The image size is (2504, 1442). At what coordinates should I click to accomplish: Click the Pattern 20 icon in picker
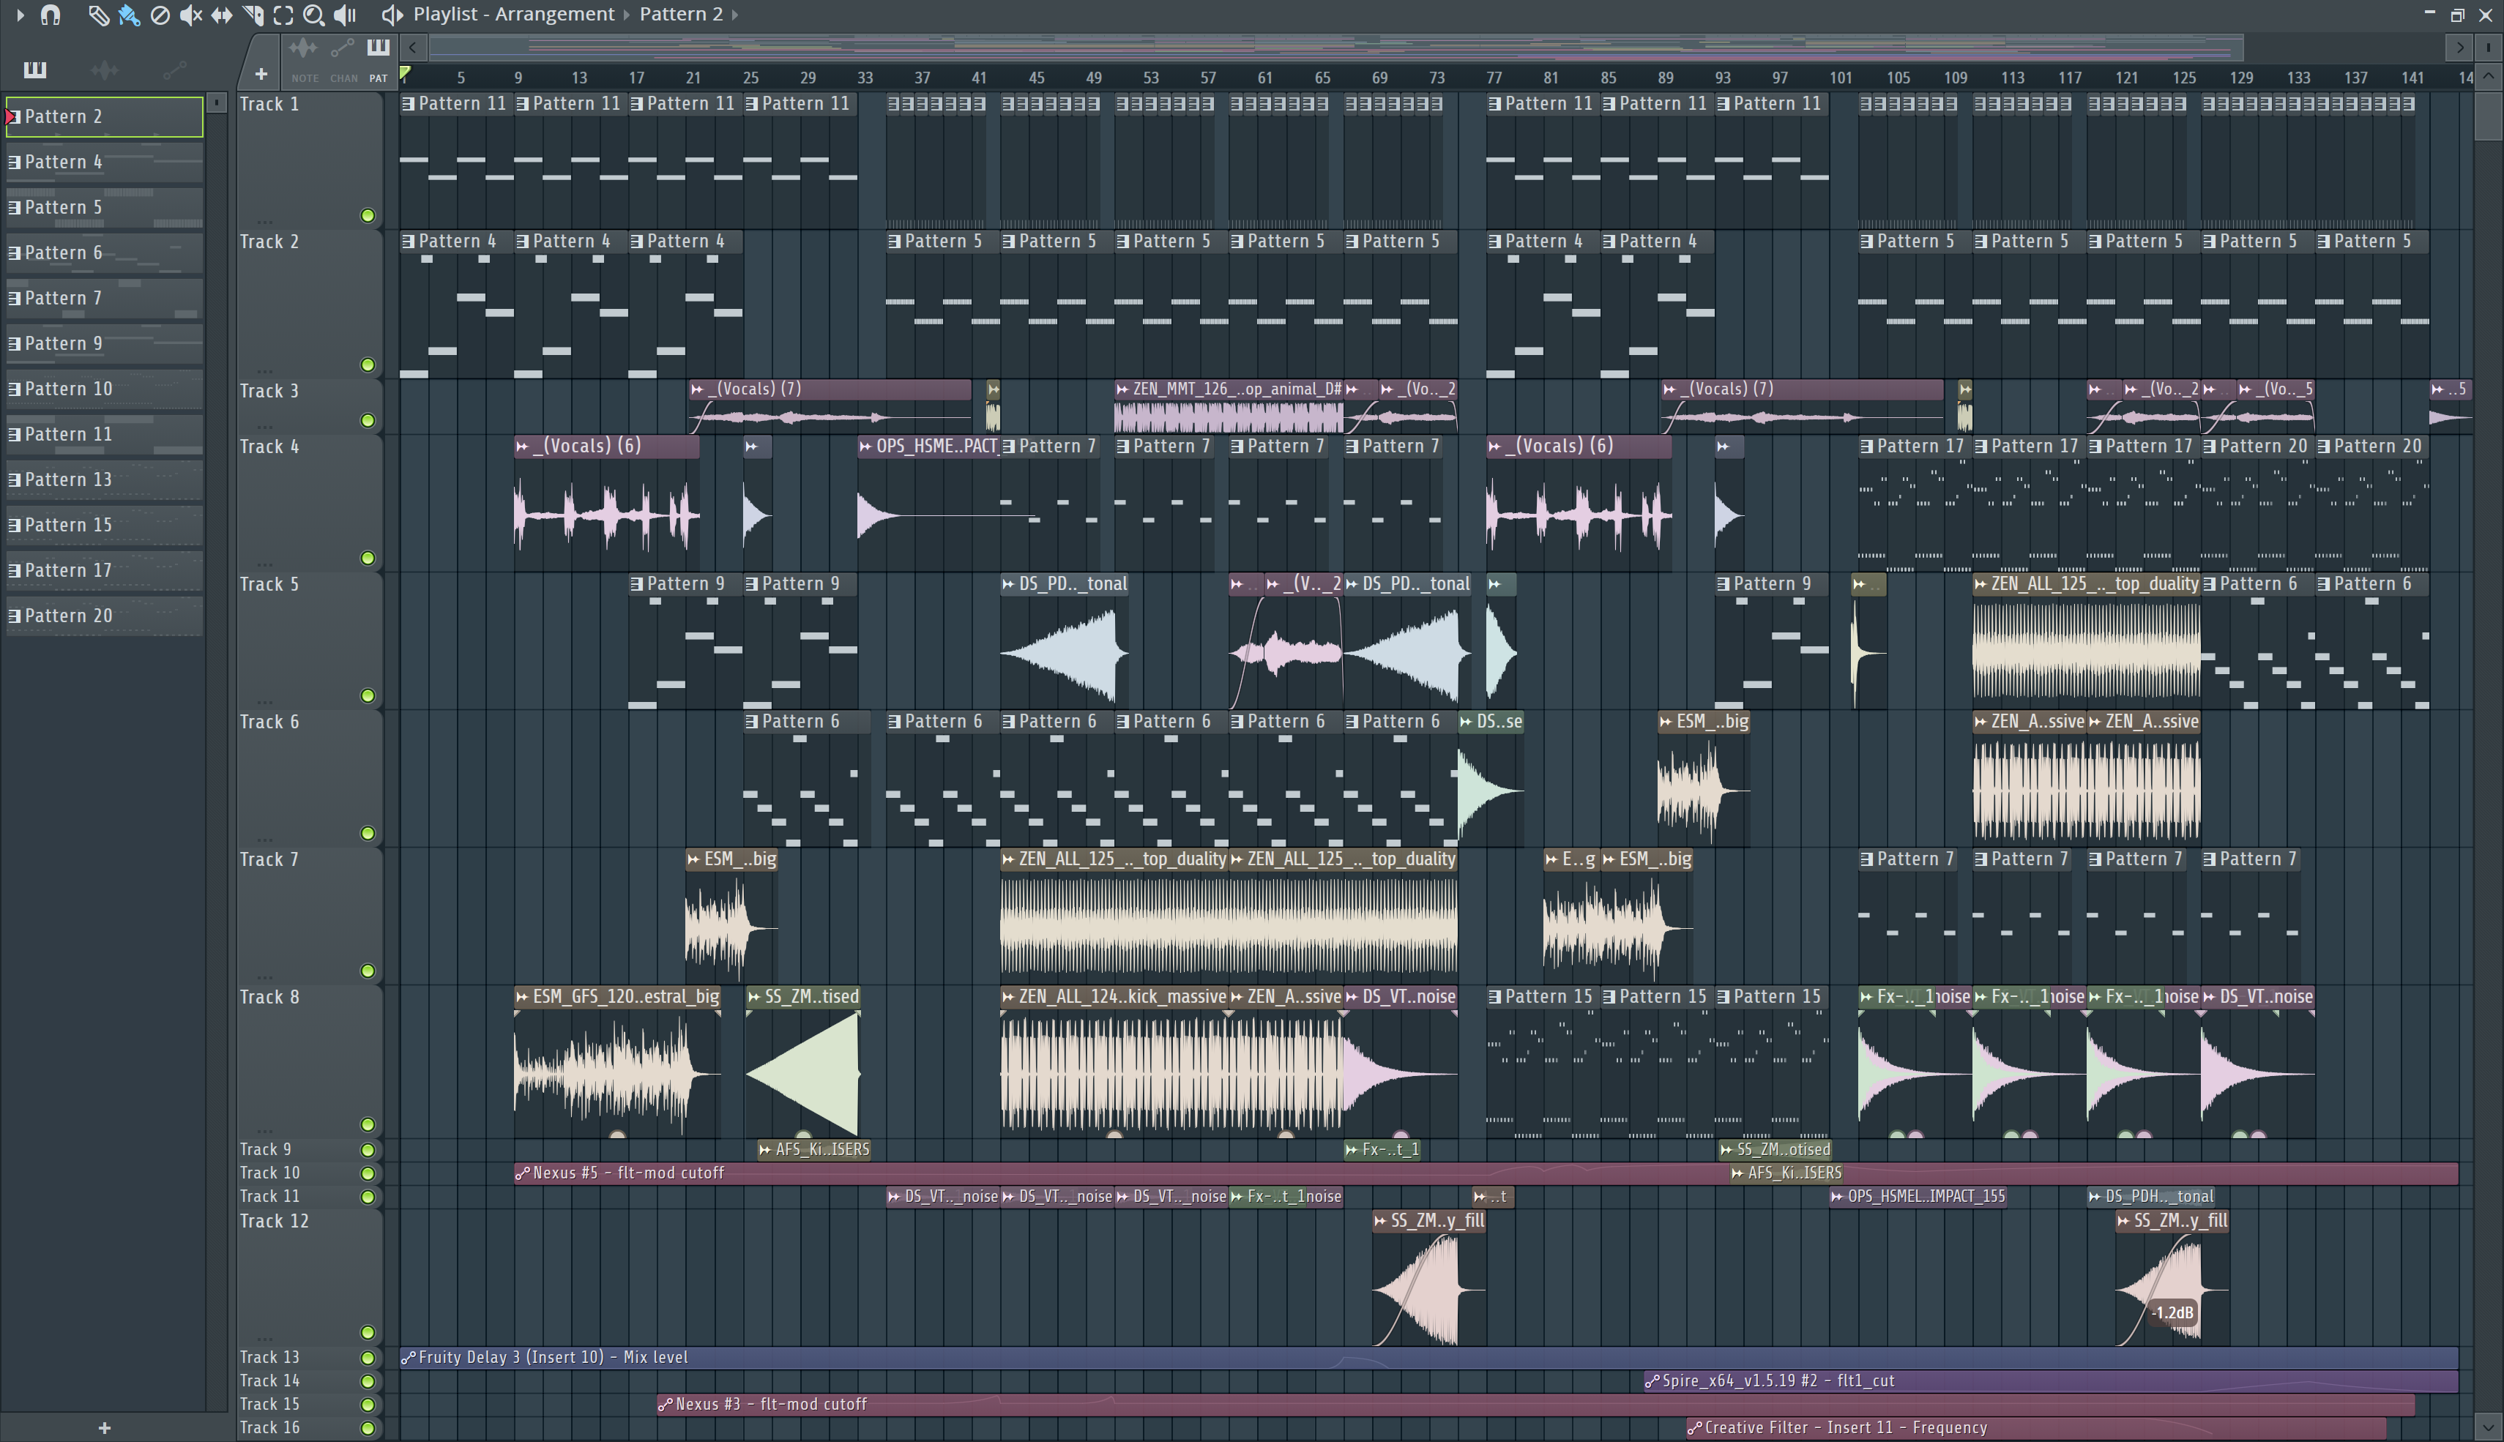(x=15, y=615)
